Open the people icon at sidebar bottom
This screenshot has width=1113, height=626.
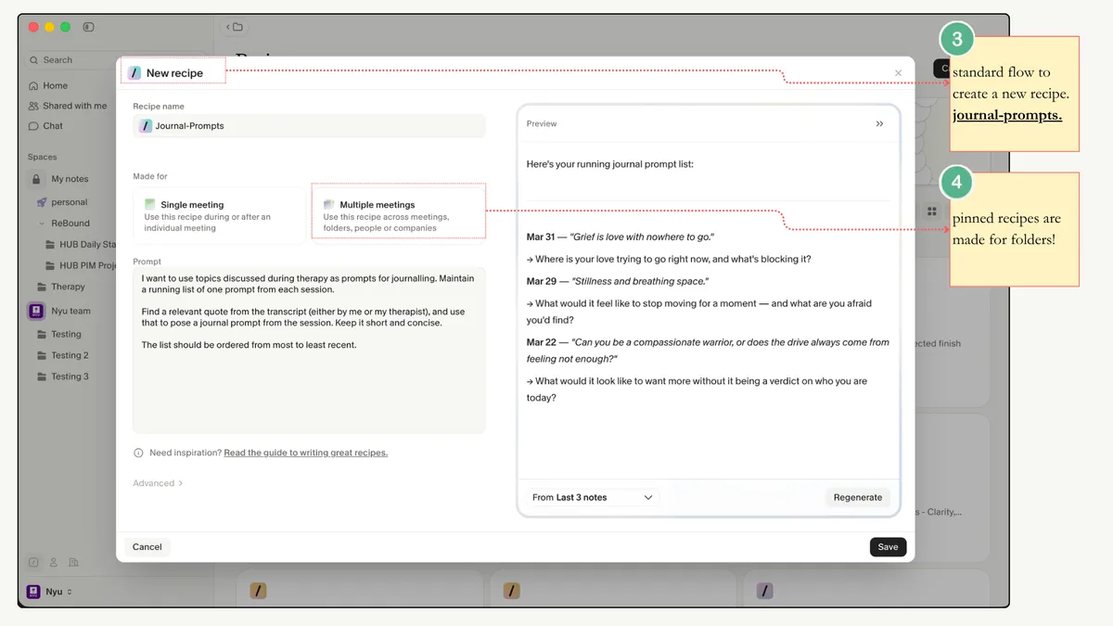[x=54, y=562]
